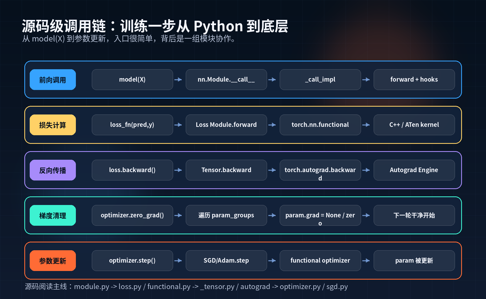The height and width of the screenshot is (299, 486).
Task: Click the 参数更新 orange label
Action: click(53, 260)
